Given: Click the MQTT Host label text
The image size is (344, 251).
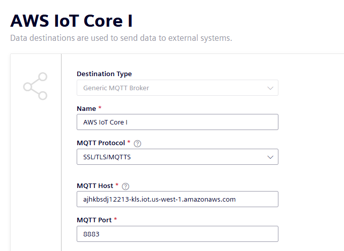Looking at the screenshot, I should point(95,186).
